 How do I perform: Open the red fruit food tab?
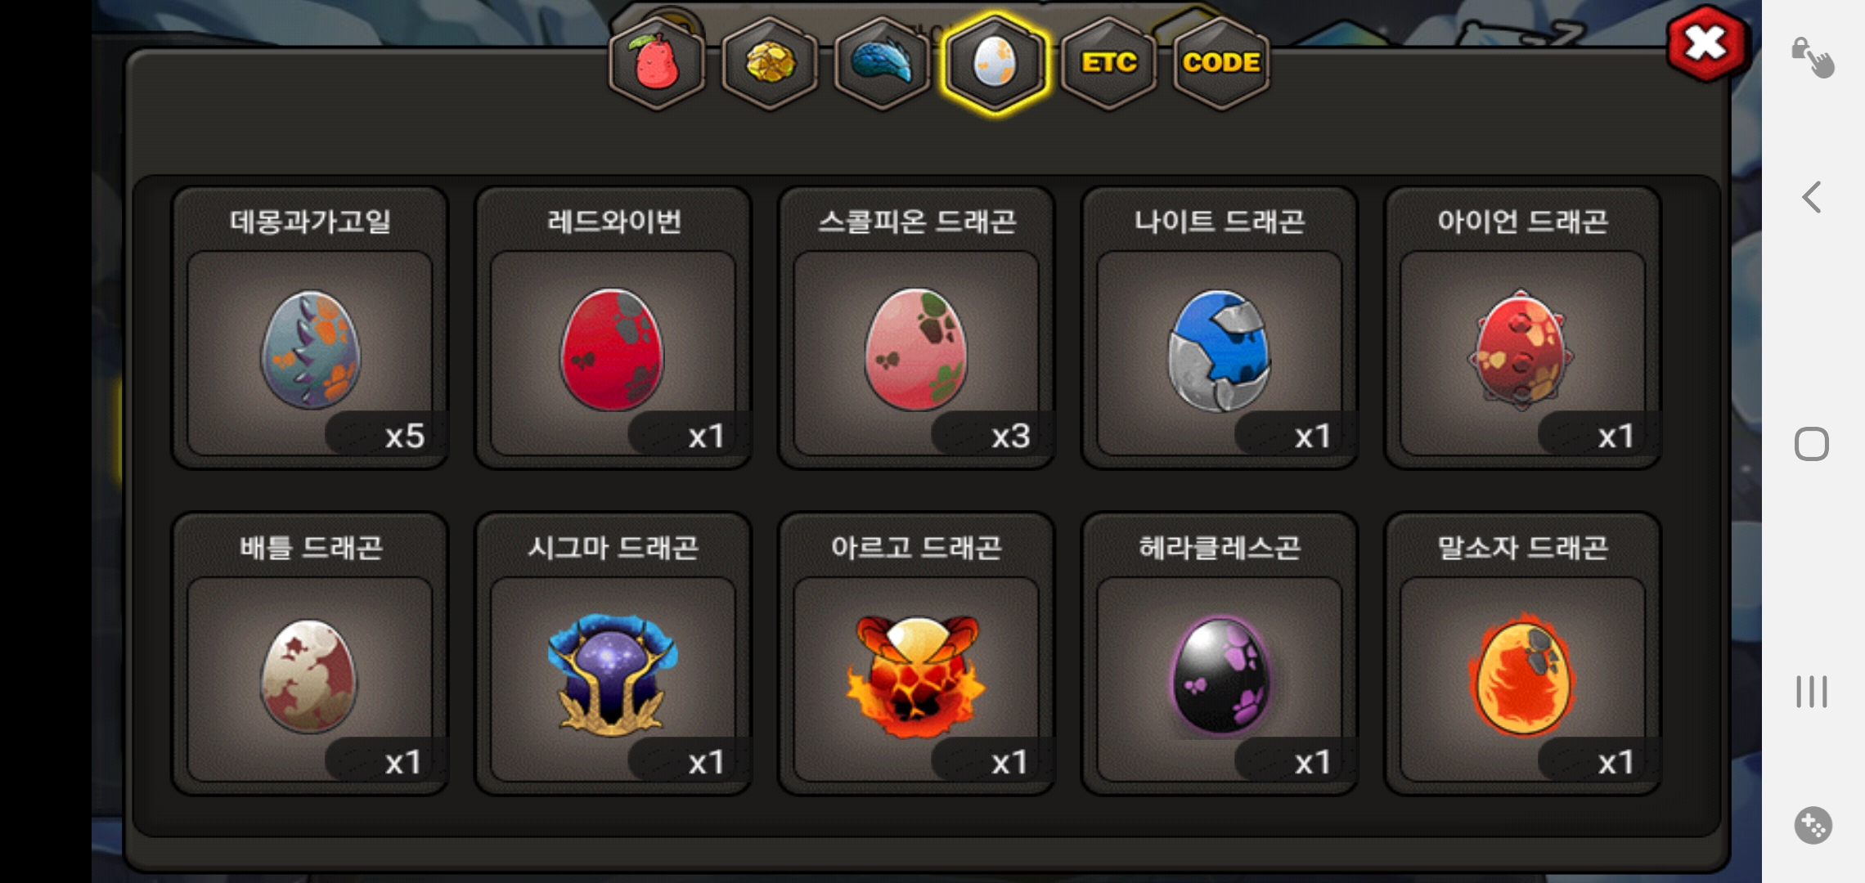click(x=657, y=63)
